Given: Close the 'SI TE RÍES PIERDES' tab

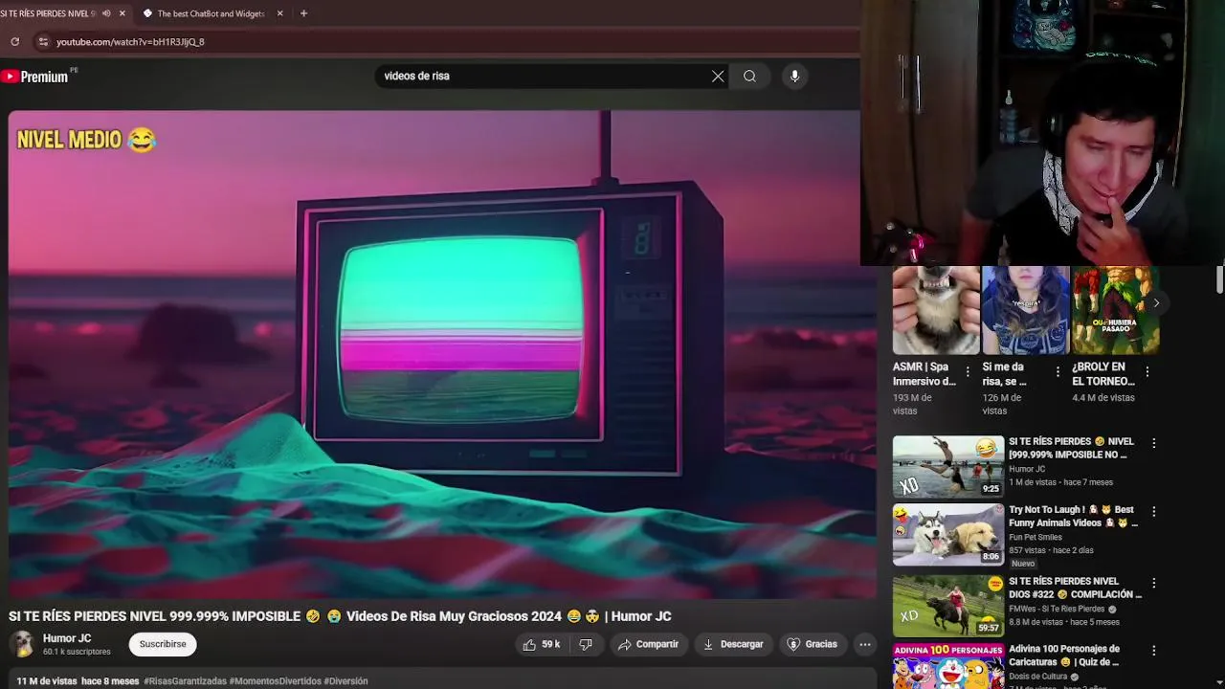Looking at the screenshot, I should coord(122,13).
